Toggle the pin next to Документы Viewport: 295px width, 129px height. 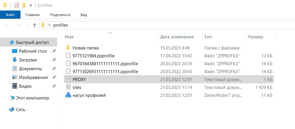(54, 69)
